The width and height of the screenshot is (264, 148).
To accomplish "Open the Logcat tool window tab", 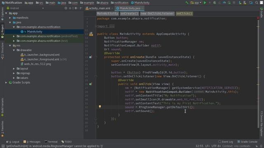I will pos(13,142).
